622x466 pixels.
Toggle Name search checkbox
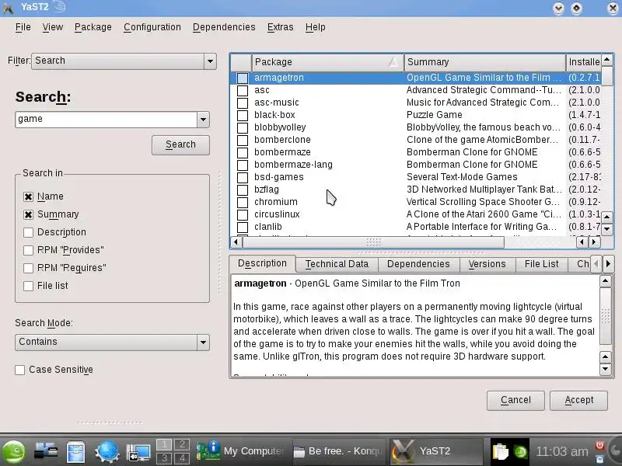point(28,197)
